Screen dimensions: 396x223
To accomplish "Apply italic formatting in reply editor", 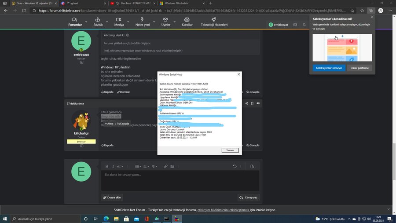I will [113, 166].
